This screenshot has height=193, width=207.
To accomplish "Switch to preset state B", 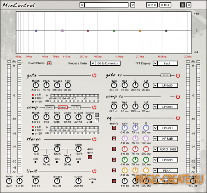I will pos(189,5).
